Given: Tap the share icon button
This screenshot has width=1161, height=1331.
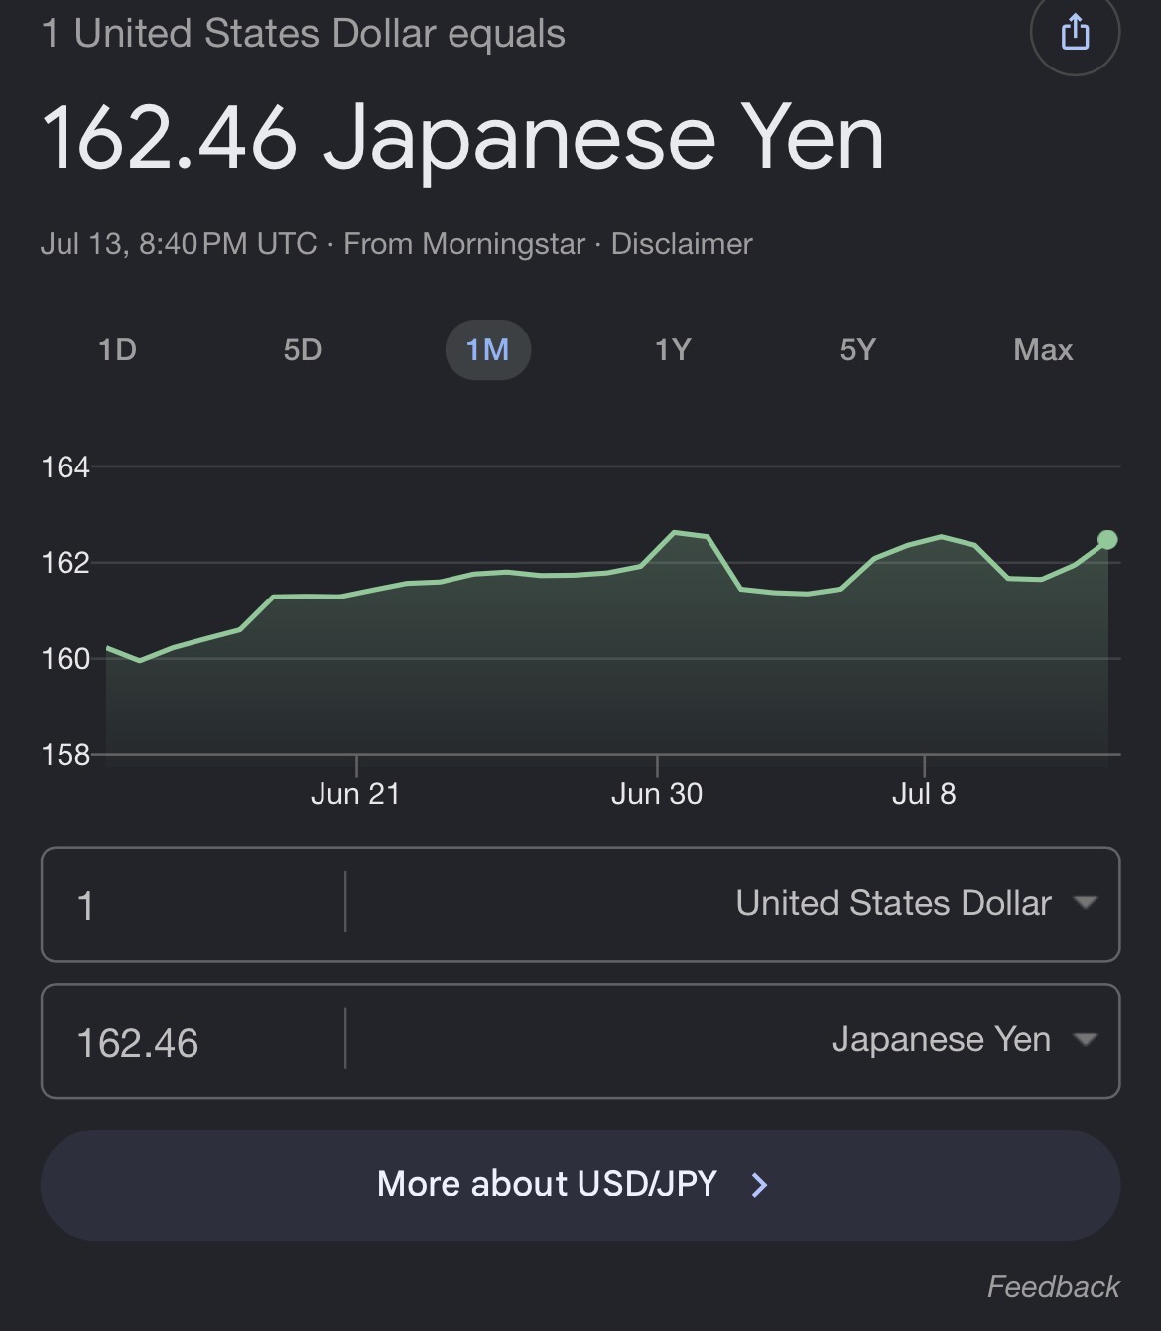Looking at the screenshot, I should pyautogui.click(x=1075, y=32).
